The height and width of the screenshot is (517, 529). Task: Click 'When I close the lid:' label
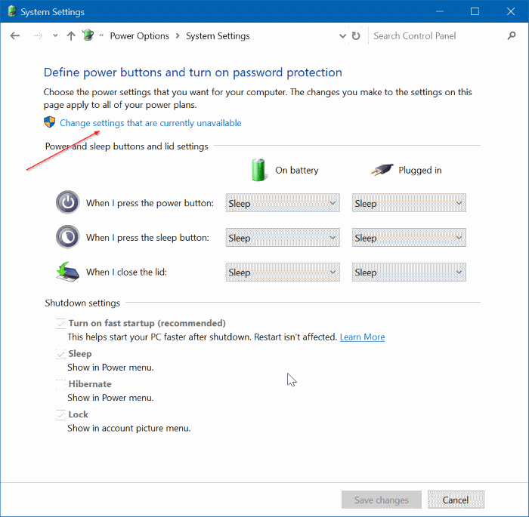[126, 272]
